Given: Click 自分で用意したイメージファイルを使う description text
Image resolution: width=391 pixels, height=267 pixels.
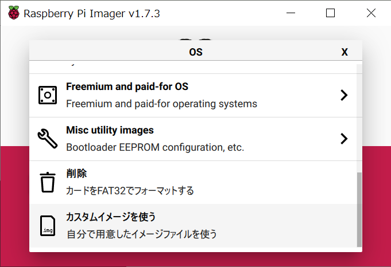Looking at the screenshot, I should [142, 234].
